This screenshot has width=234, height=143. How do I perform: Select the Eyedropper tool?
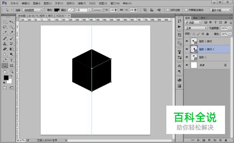[x=12, y=33]
